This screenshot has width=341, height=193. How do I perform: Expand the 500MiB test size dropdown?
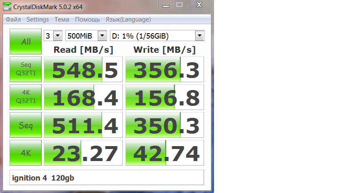click(102, 36)
